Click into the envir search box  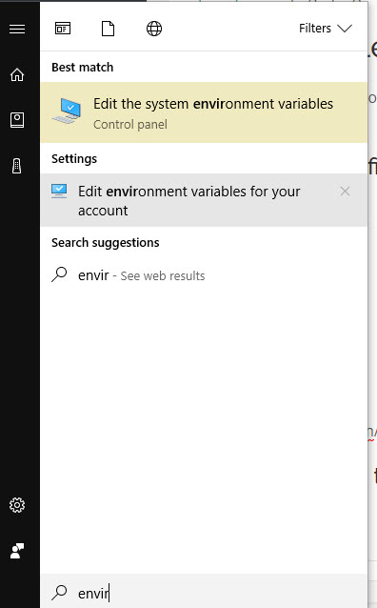204,593
